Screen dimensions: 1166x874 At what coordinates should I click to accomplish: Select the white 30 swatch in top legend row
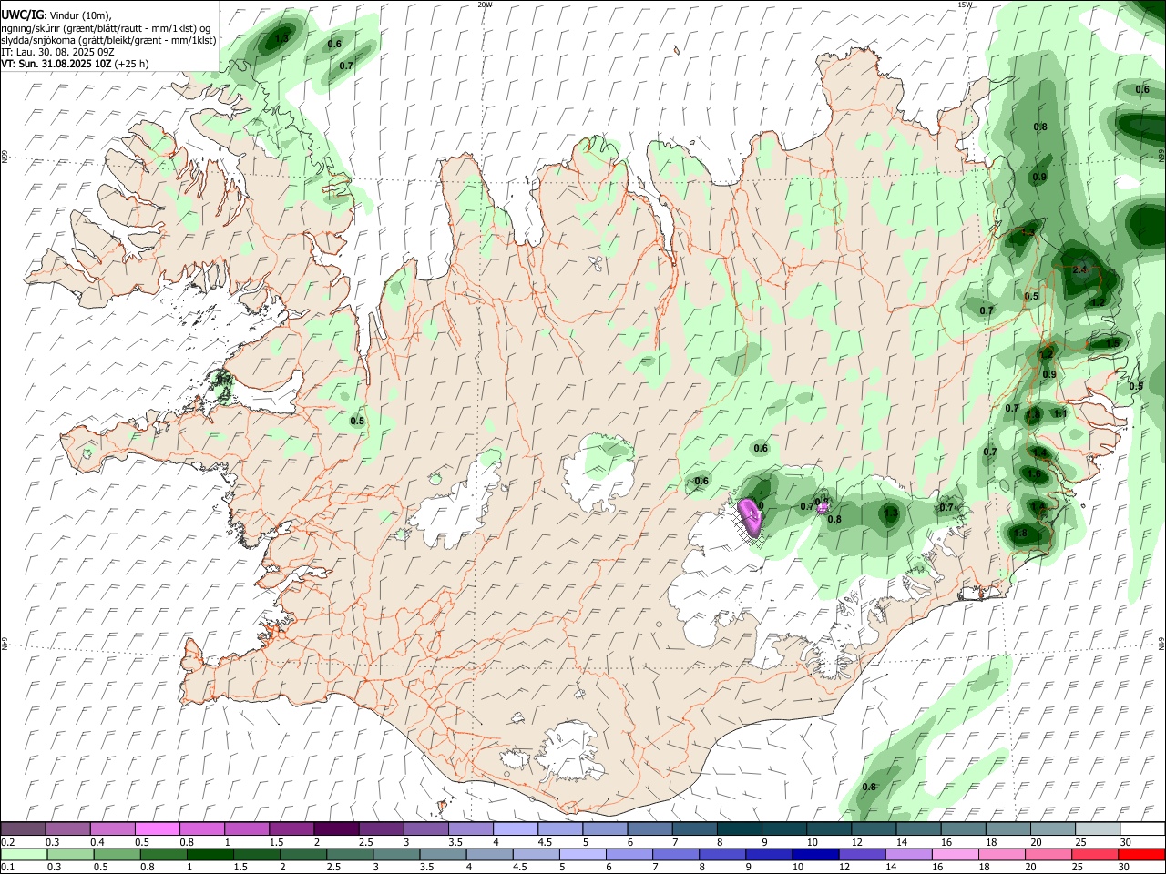click(x=1141, y=828)
